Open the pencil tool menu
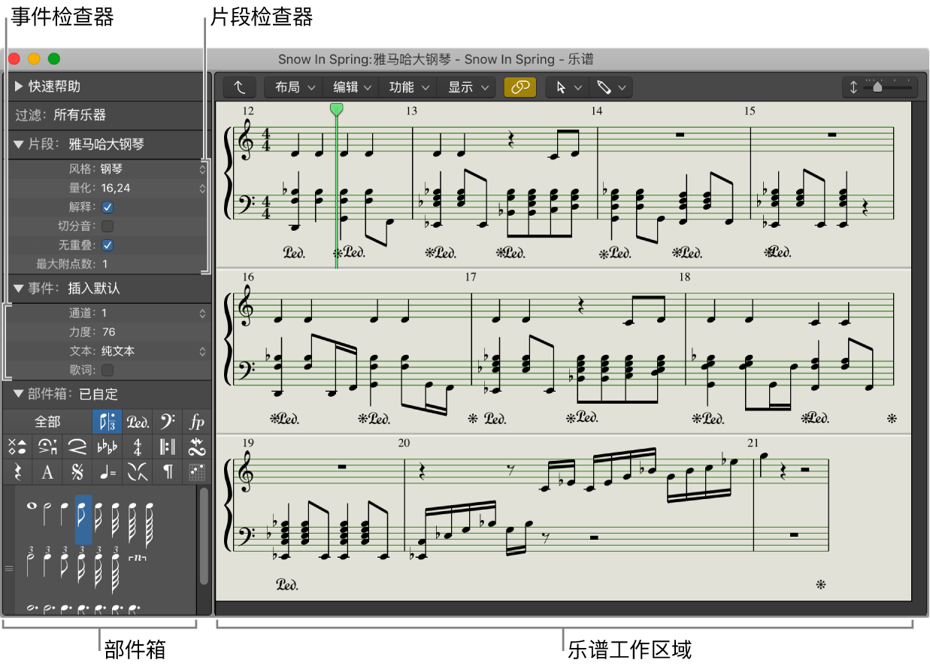930x666 pixels. pyautogui.click(x=610, y=87)
